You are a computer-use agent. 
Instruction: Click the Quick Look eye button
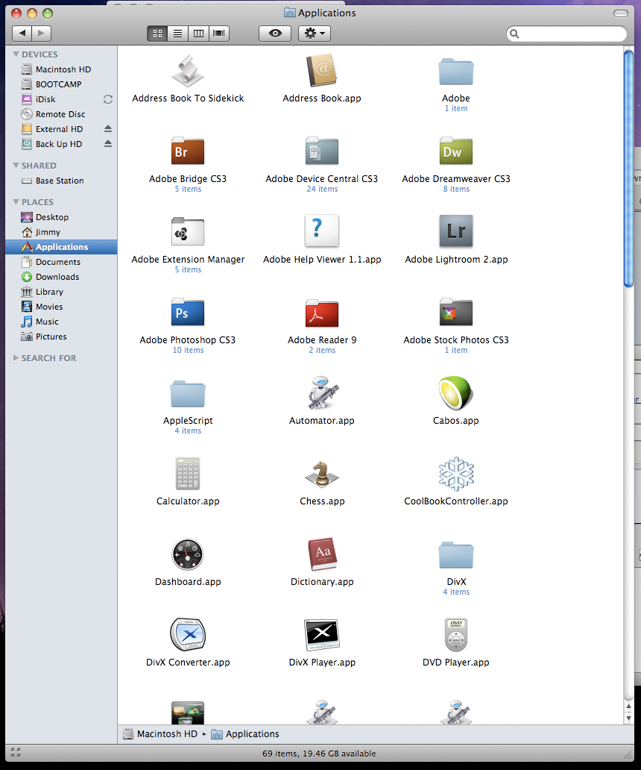pos(275,34)
